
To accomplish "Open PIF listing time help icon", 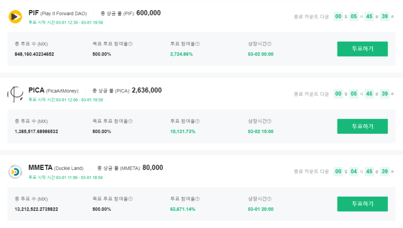I will (269, 44).
